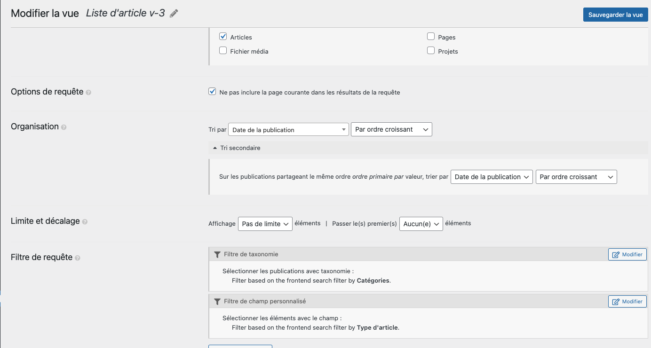This screenshot has width=651, height=348.
Task: Check the Projets checkbox
Action: pos(431,51)
